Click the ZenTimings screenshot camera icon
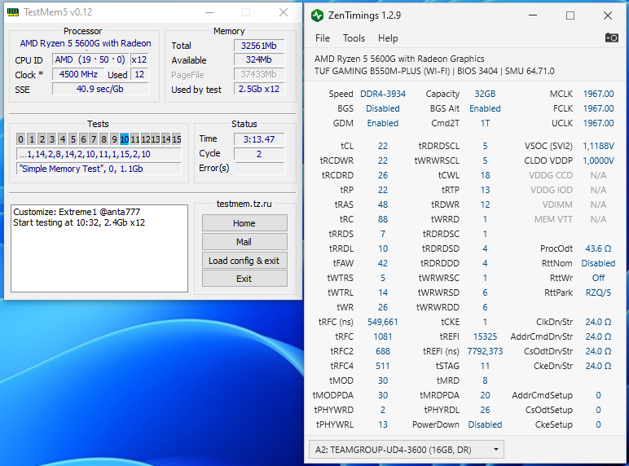This screenshot has width=629, height=466. click(611, 37)
